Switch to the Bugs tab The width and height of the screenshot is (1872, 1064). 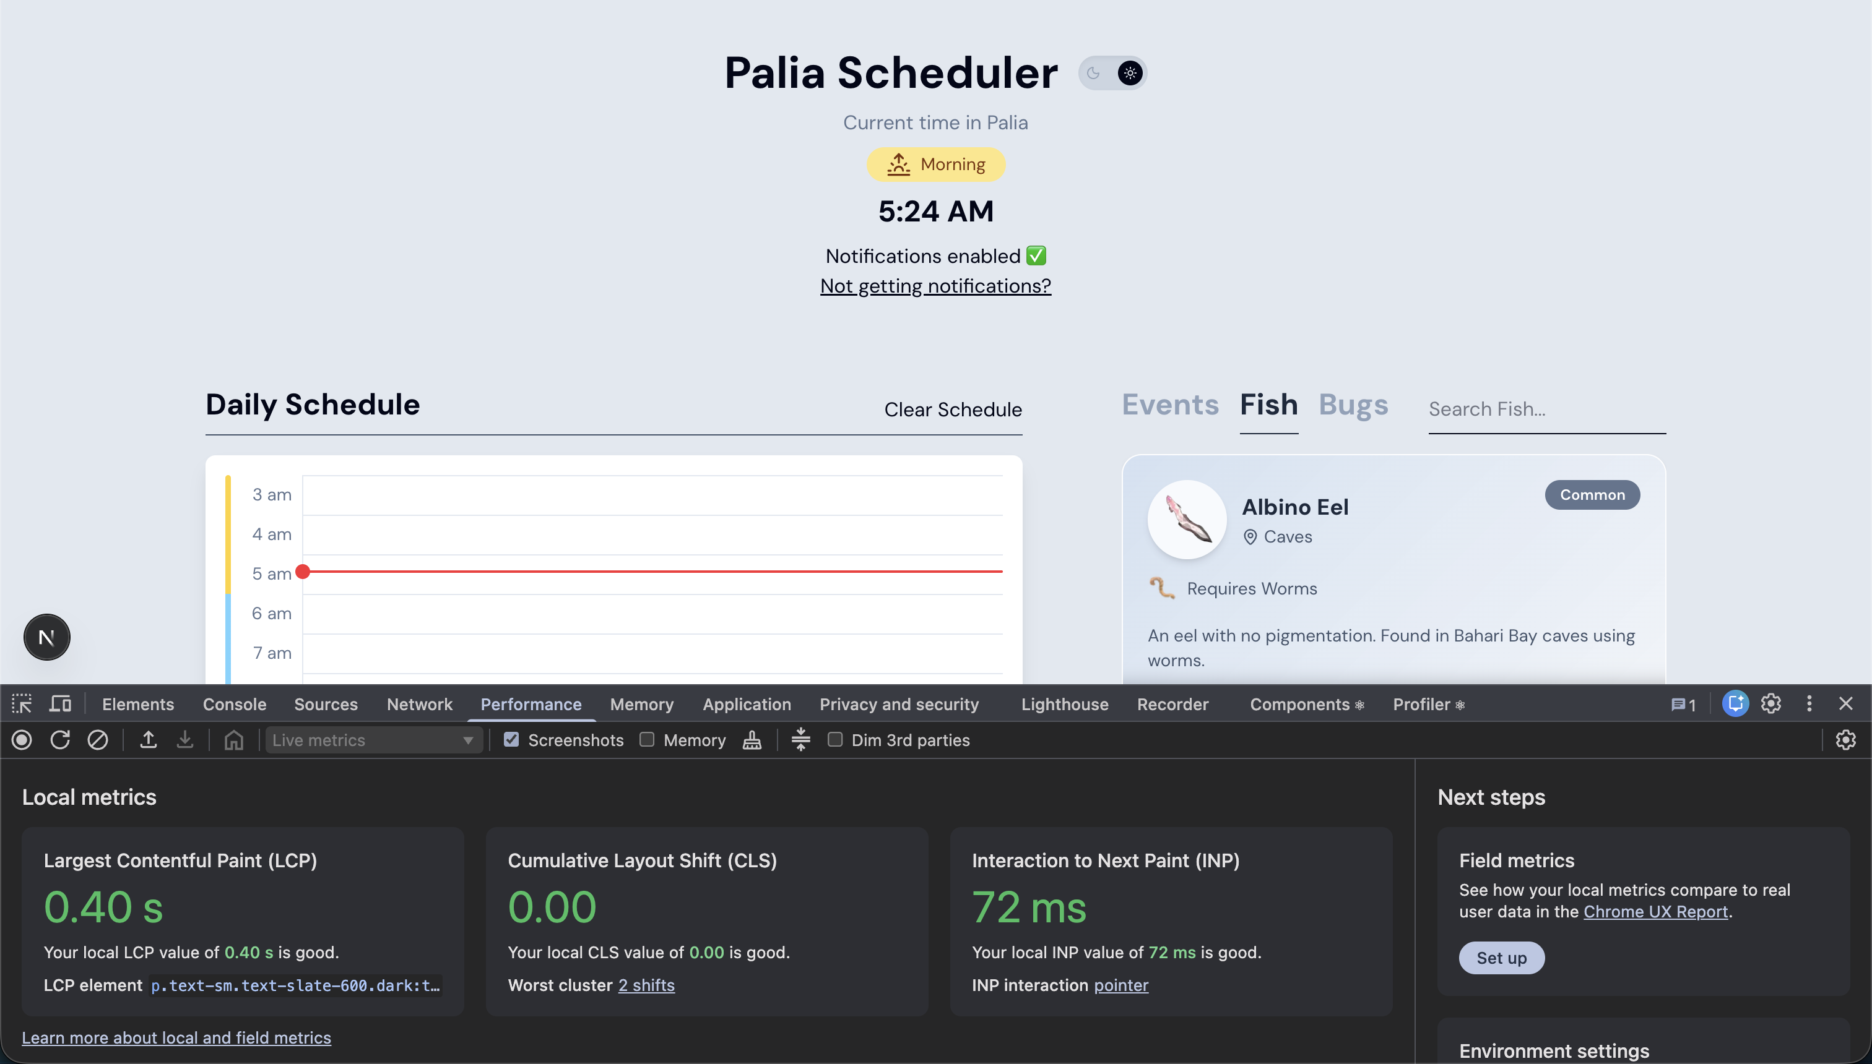click(1353, 405)
